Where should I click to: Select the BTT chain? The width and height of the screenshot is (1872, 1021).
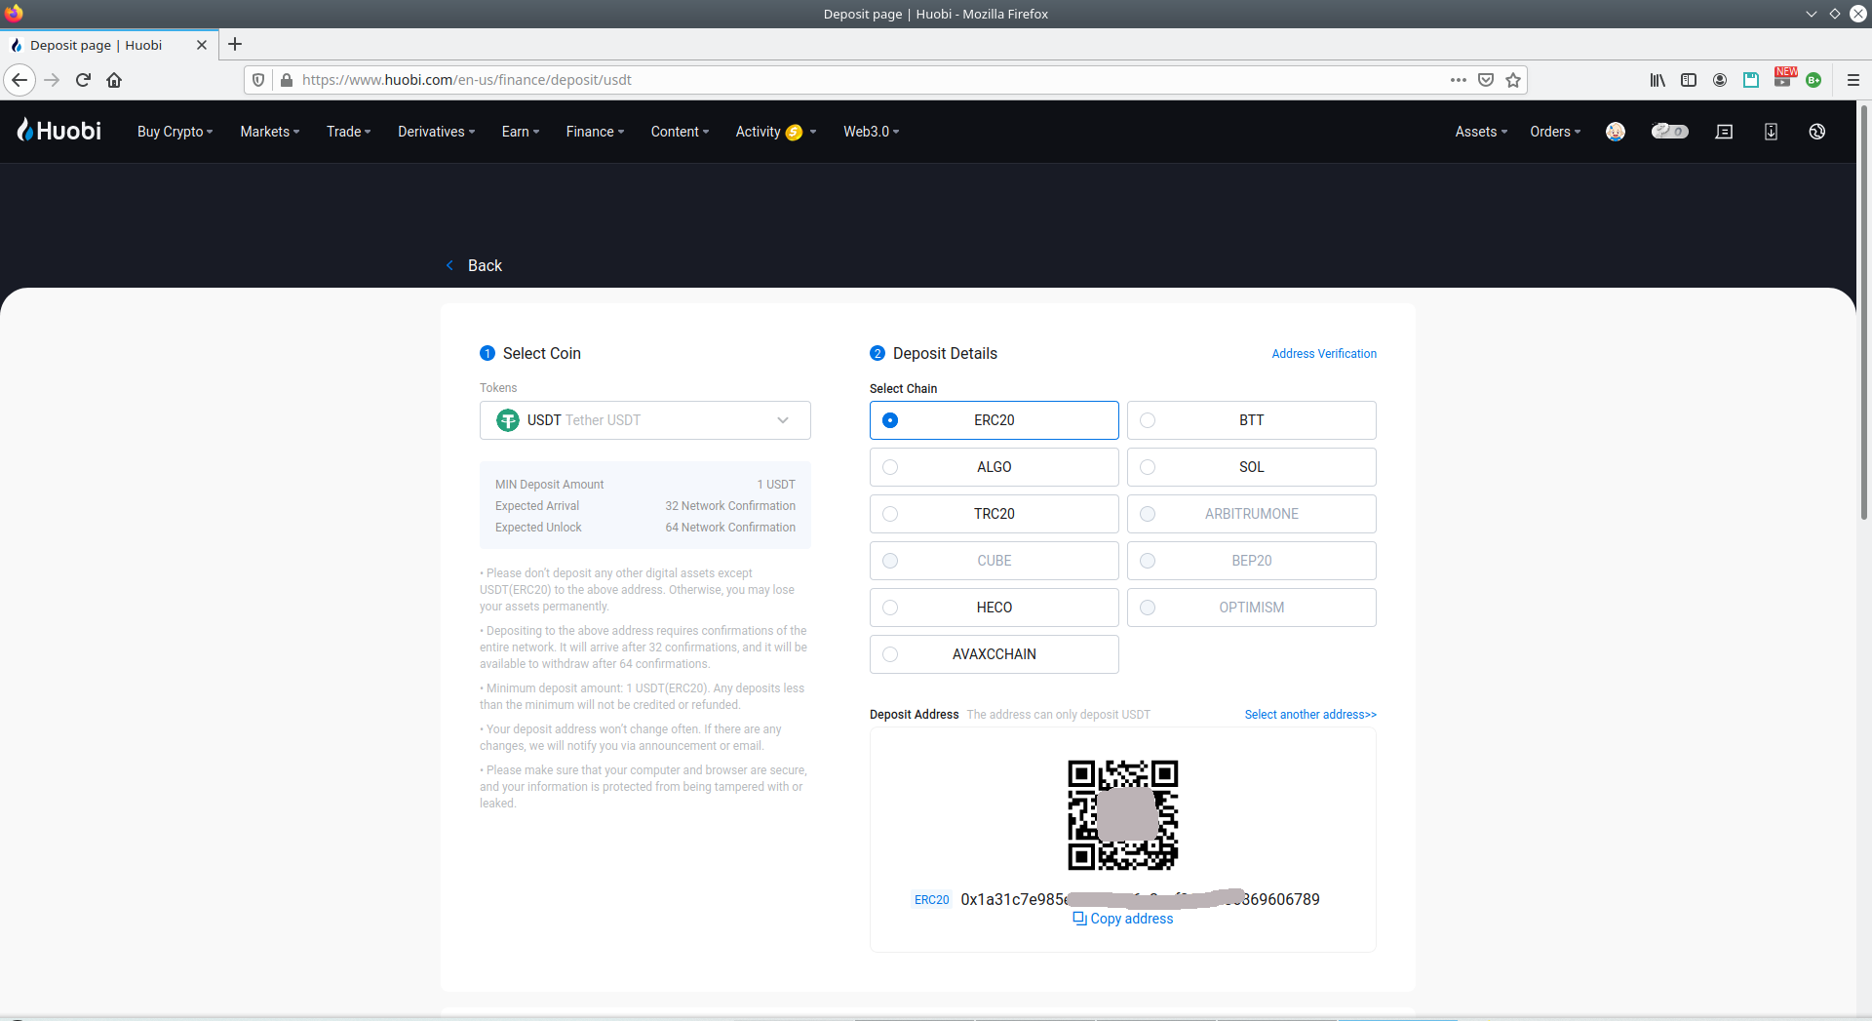click(x=1252, y=420)
